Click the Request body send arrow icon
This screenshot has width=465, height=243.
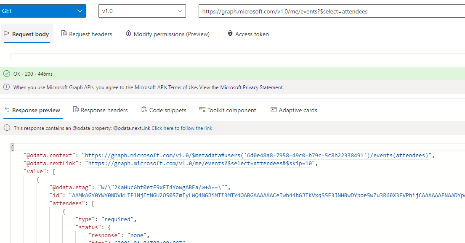(x=7, y=33)
